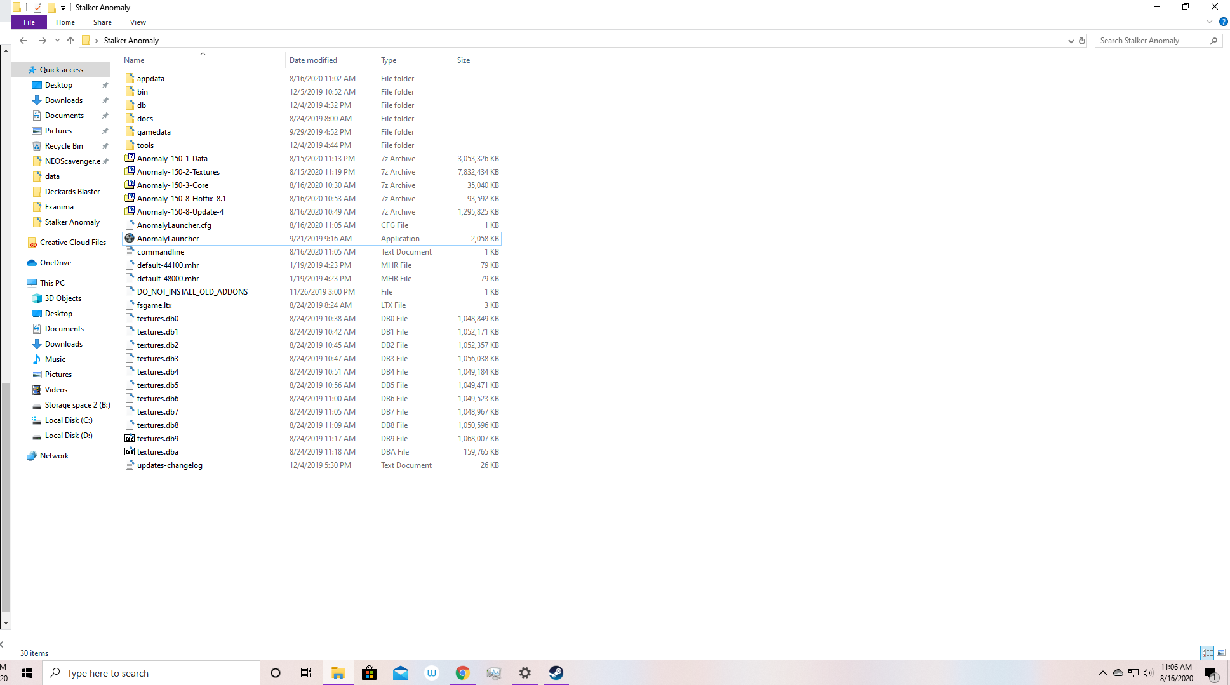Expand the ribbon with chevron
Screen dimensions: 1230x685
point(1209,22)
